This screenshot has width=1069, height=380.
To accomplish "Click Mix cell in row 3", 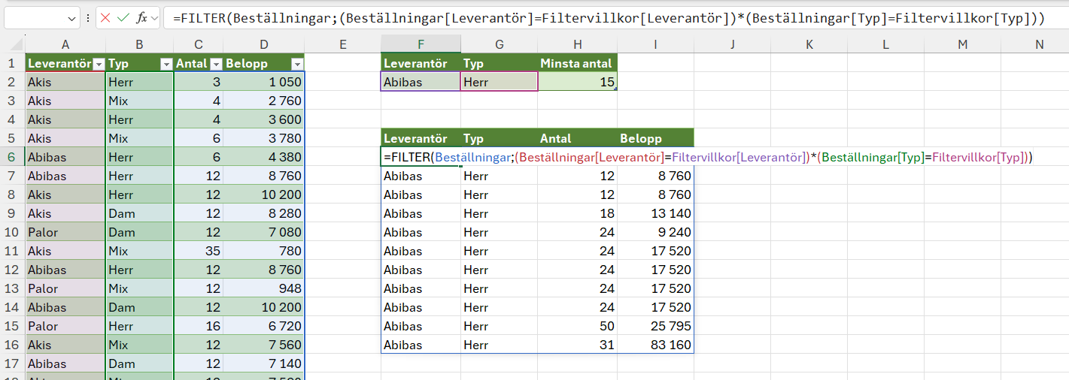I will point(139,101).
